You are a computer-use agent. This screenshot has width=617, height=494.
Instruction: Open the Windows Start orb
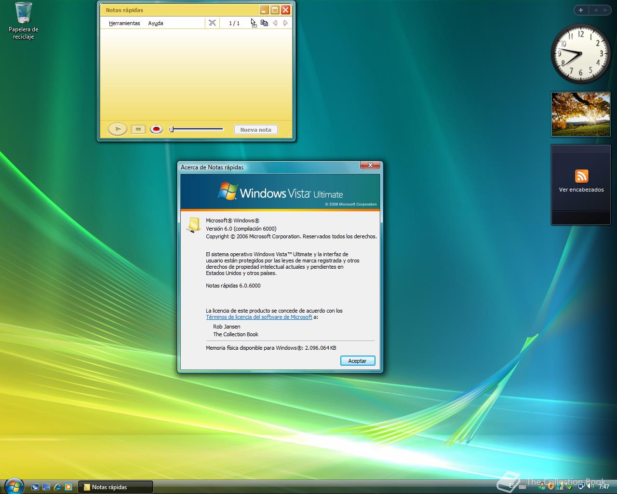[x=13, y=486]
